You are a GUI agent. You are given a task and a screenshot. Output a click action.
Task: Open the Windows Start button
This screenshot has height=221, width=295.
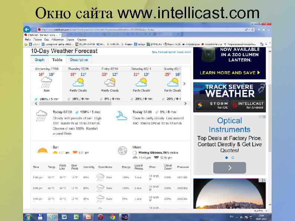(x=28, y=217)
